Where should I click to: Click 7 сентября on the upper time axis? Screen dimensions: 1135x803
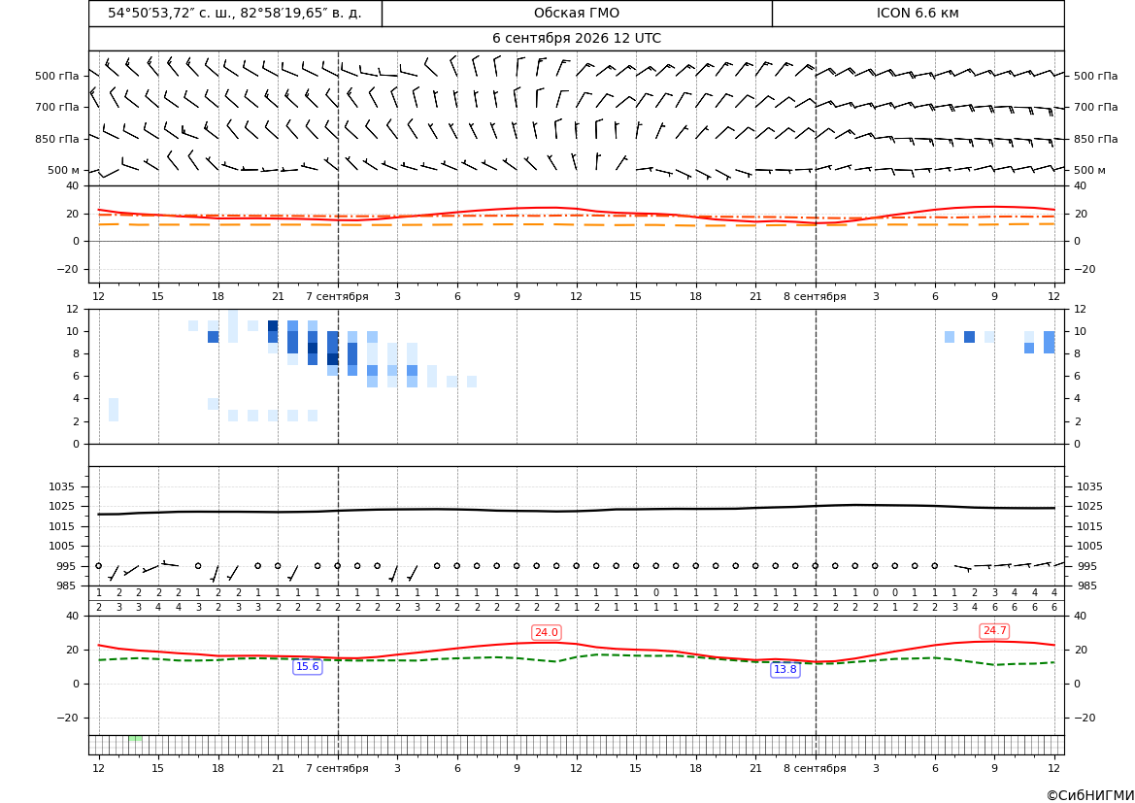pos(337,296)
